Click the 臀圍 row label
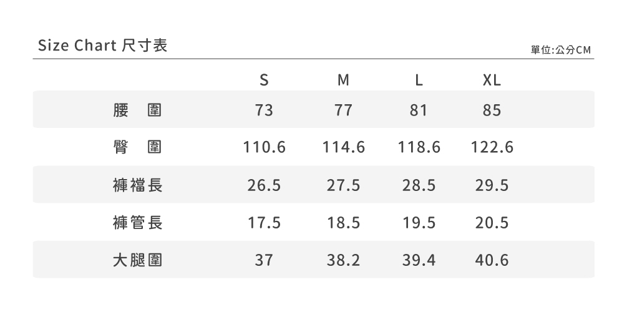627x312 pixels. (x=138, y=147)
